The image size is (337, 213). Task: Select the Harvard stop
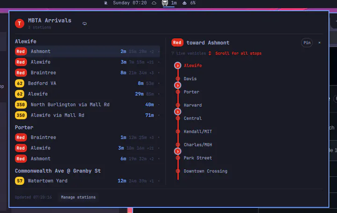click(x=192, y=105)
